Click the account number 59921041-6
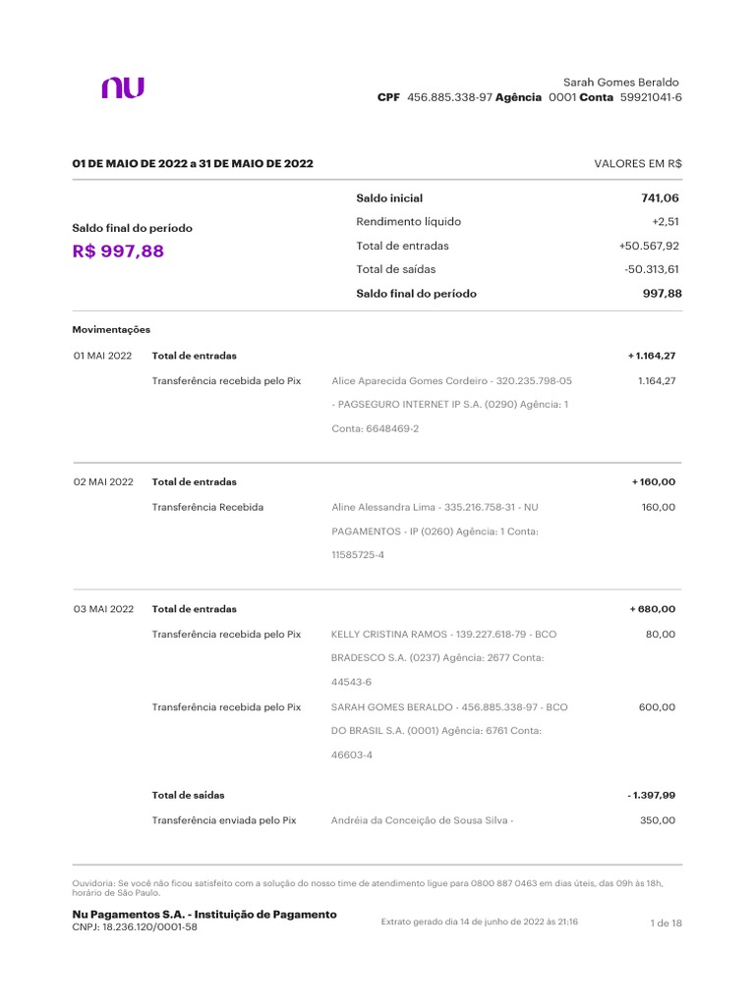This screenshot has height=1006, width=755. point(651,98)
